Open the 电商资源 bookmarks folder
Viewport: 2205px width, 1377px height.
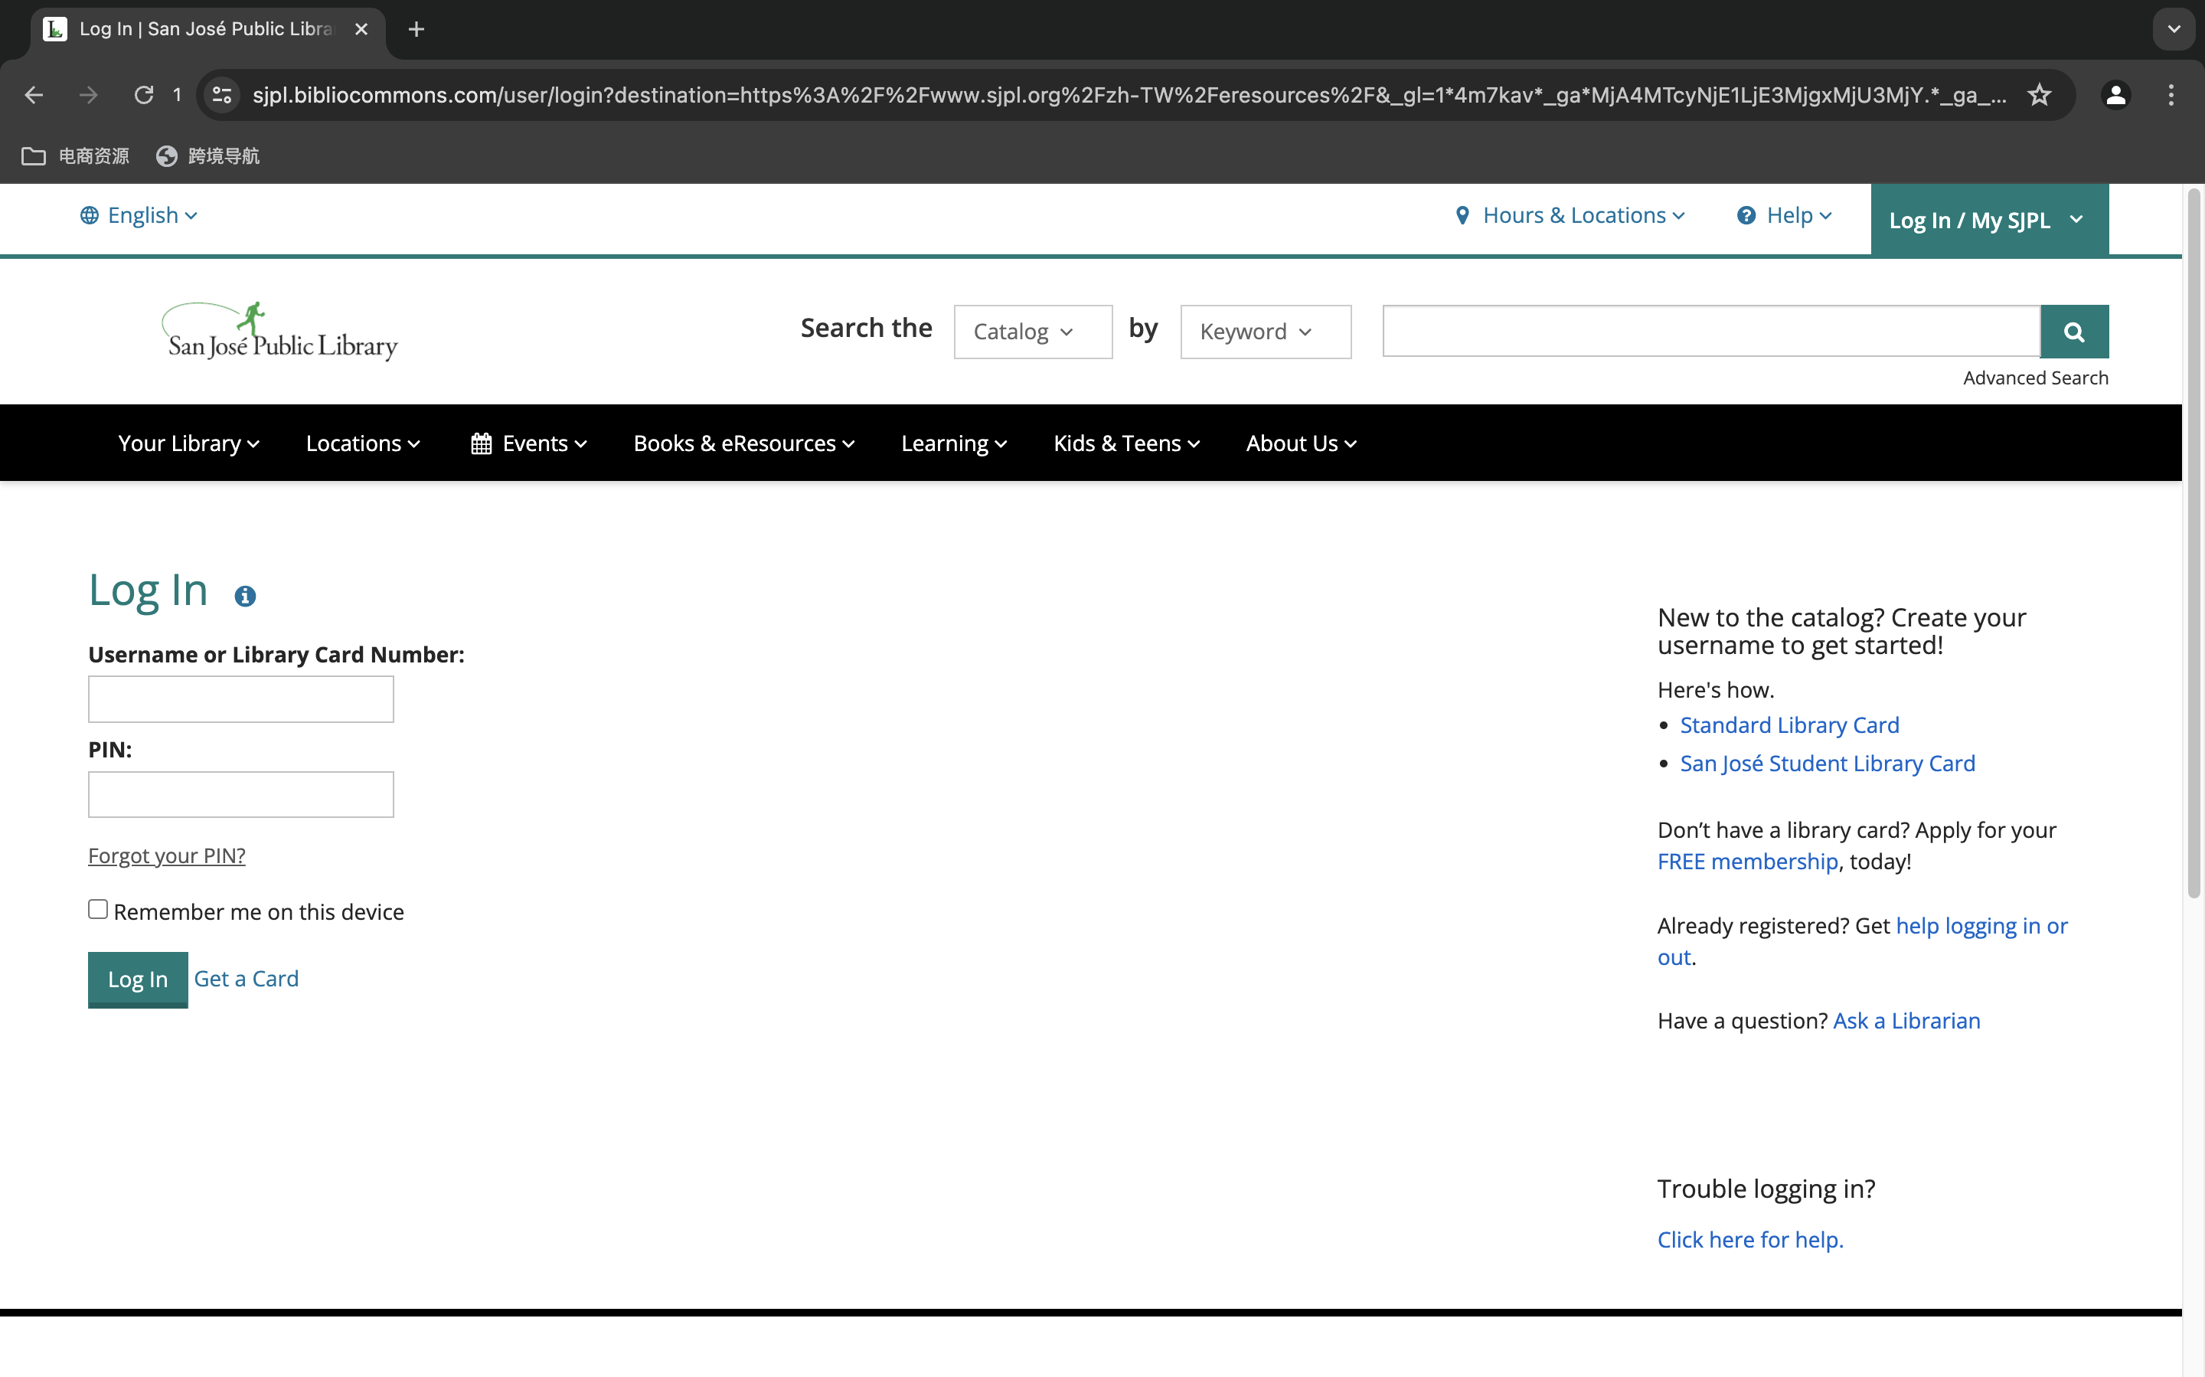tap(76, 155)
